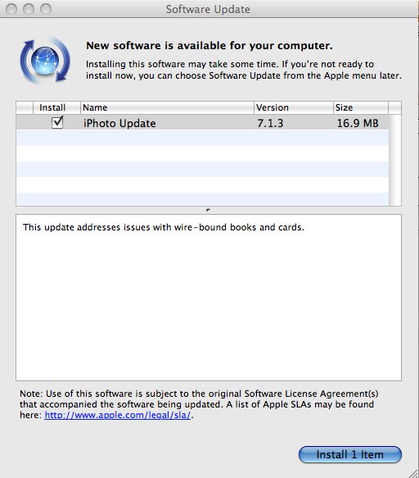Click the Install 1 Item button

coord(350,454)
